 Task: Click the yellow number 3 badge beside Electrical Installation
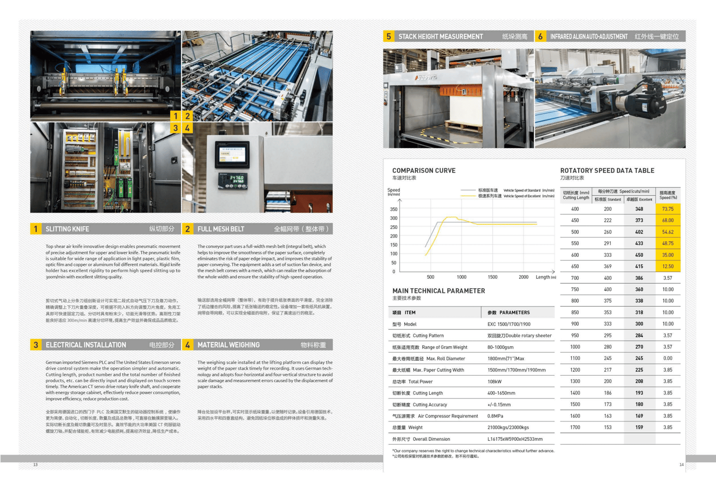pyautogui.click(x=36, y=345)
